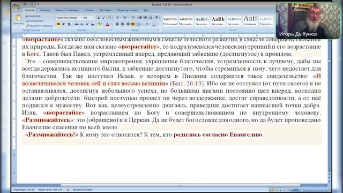Open the round Office button menu
Screen dimensions: 343x193
(x=17, y=6)
